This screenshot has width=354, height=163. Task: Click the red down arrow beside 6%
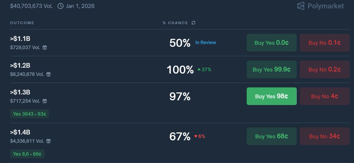point(196,136)
